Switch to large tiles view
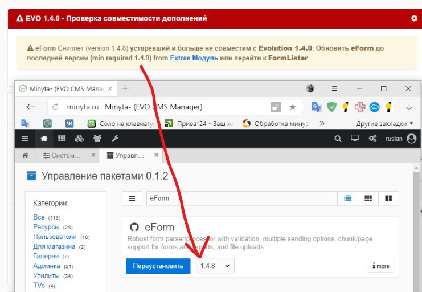Image resolution: width=422 pixels, height=292 pixels. pos(388,198)
